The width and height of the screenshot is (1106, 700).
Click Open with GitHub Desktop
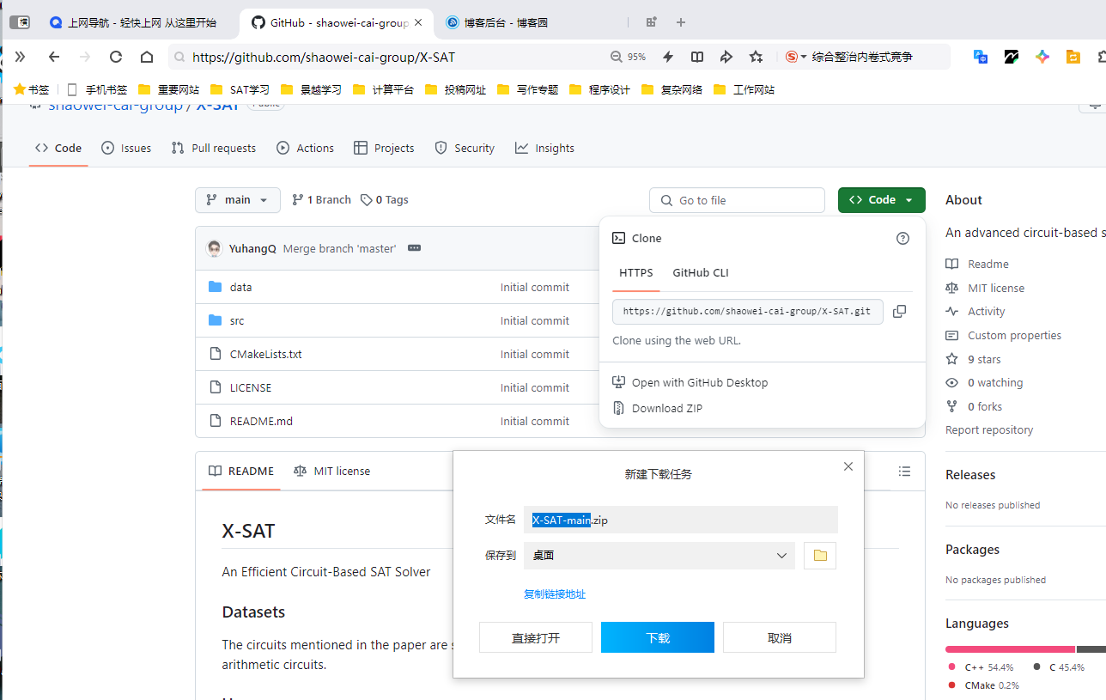coord(700,382)
